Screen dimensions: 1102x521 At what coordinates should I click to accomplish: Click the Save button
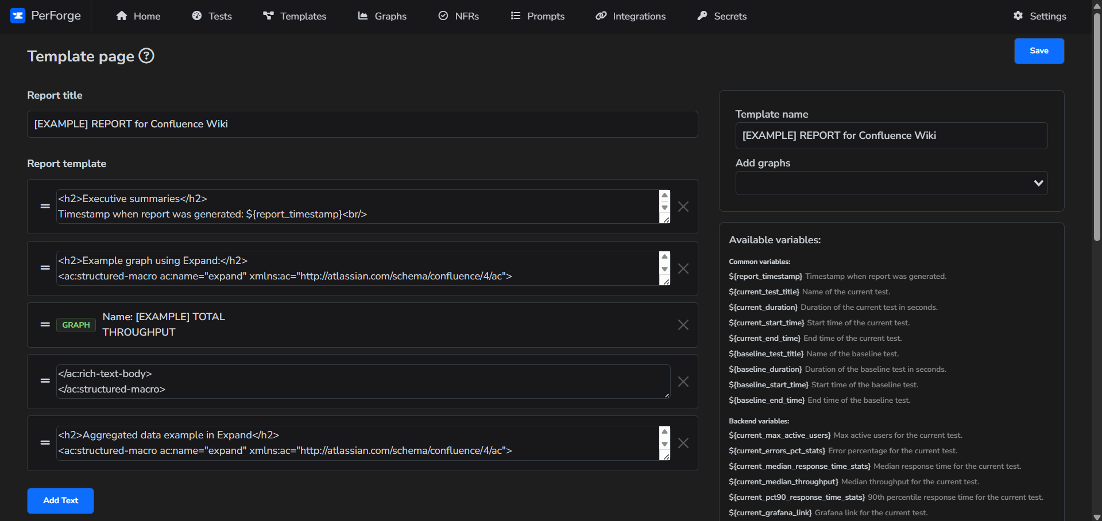(1039, 50)
